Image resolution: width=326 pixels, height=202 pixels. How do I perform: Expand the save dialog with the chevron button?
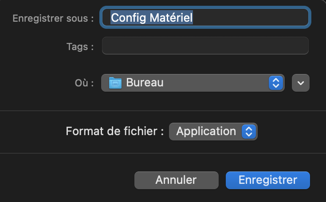[x=301, y=83]
